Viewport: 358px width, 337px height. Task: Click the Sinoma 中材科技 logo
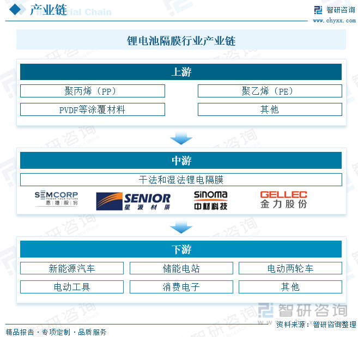tap(210, 200)
